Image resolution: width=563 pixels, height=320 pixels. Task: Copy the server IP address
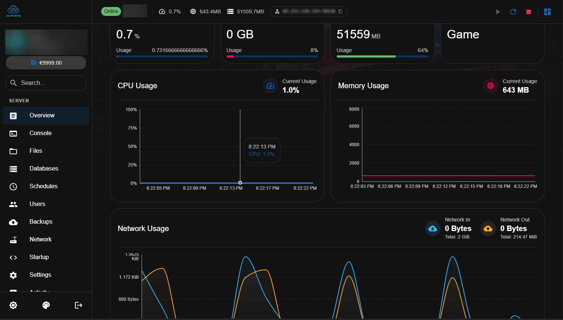pyautogui.click(x=340, y=11)
